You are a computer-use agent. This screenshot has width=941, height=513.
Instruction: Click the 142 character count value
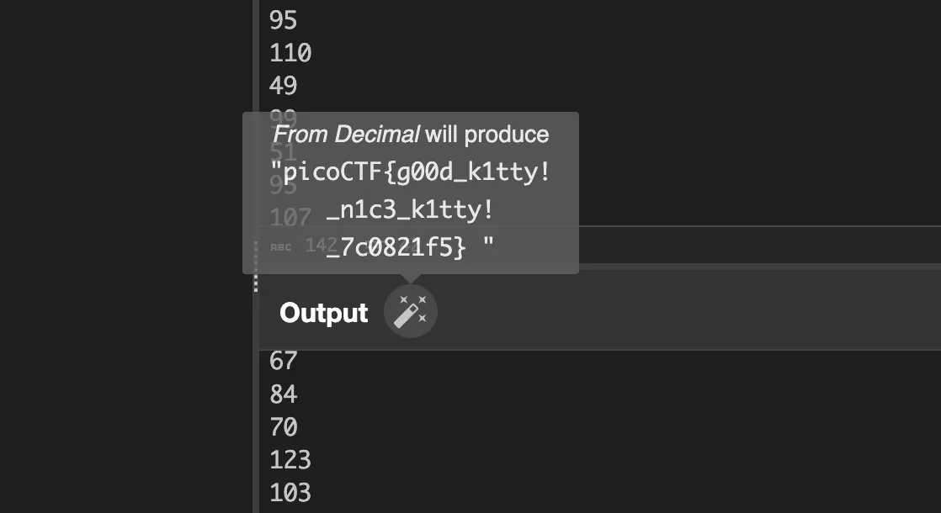coord(316,245)
